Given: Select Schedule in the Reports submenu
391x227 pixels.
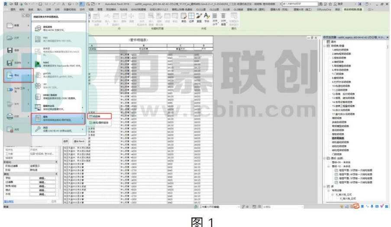Looking at the screenshot, I should coord(99,116).
